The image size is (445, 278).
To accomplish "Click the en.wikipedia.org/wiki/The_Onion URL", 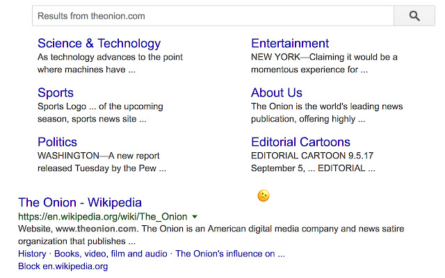I will pyautogui.click(x=103, y=217).
